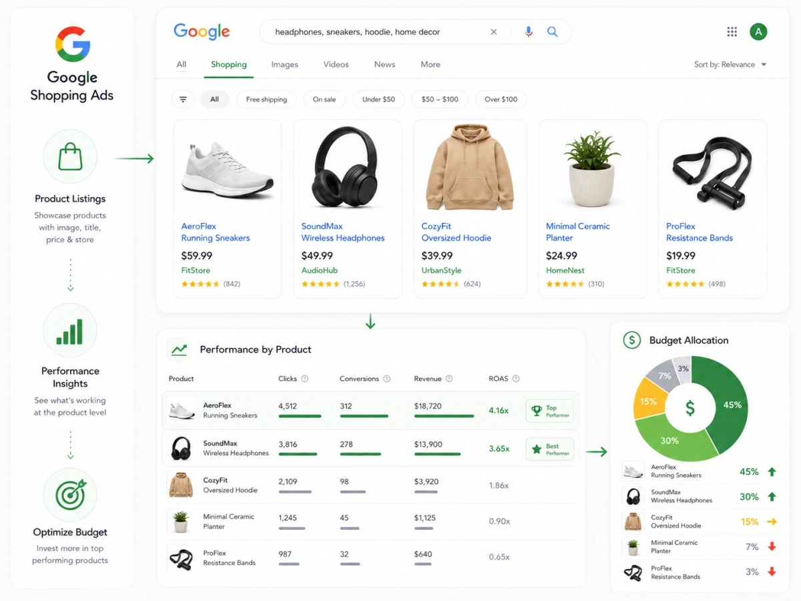The image size is (801, 601).
Task: Click the UrbanStyle store name
Action: (x=442, y=270)
